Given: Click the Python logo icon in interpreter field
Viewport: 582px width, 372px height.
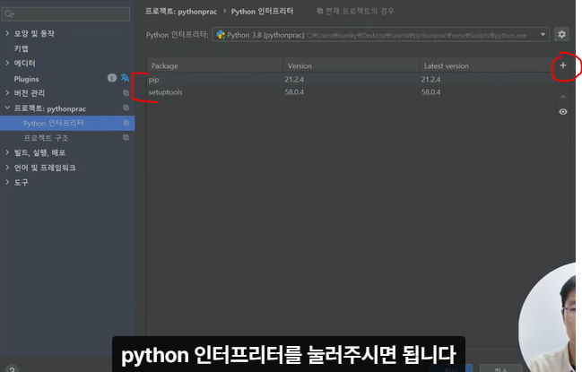Looking at the screenshot, I should [x=221, y=35].
